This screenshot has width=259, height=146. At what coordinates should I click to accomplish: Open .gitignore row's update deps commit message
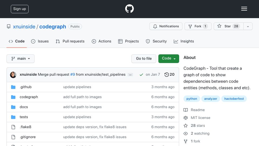(x=95, y=137)
